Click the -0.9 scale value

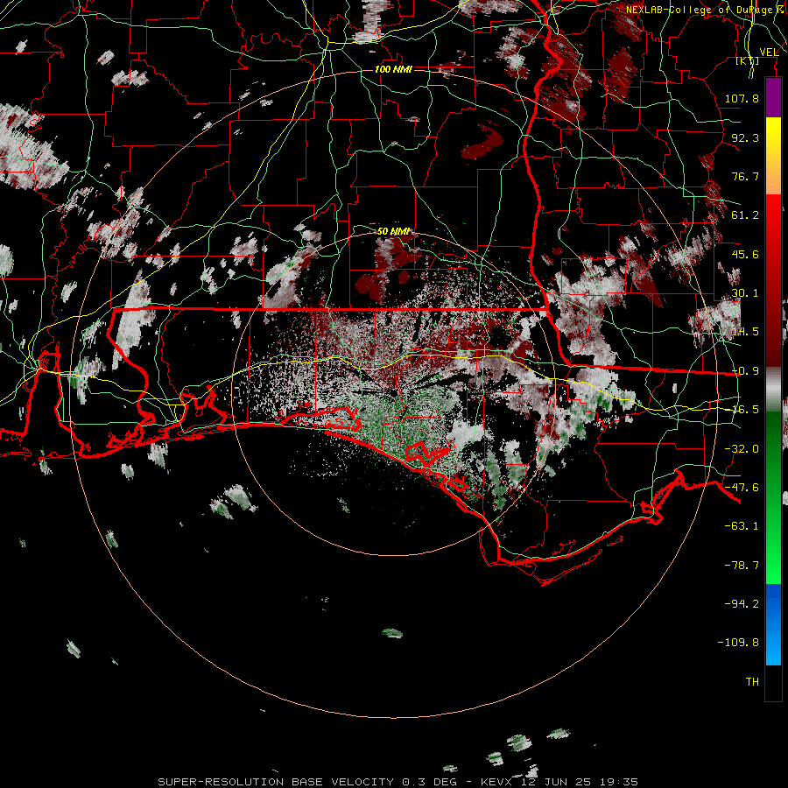pos(745,371)
